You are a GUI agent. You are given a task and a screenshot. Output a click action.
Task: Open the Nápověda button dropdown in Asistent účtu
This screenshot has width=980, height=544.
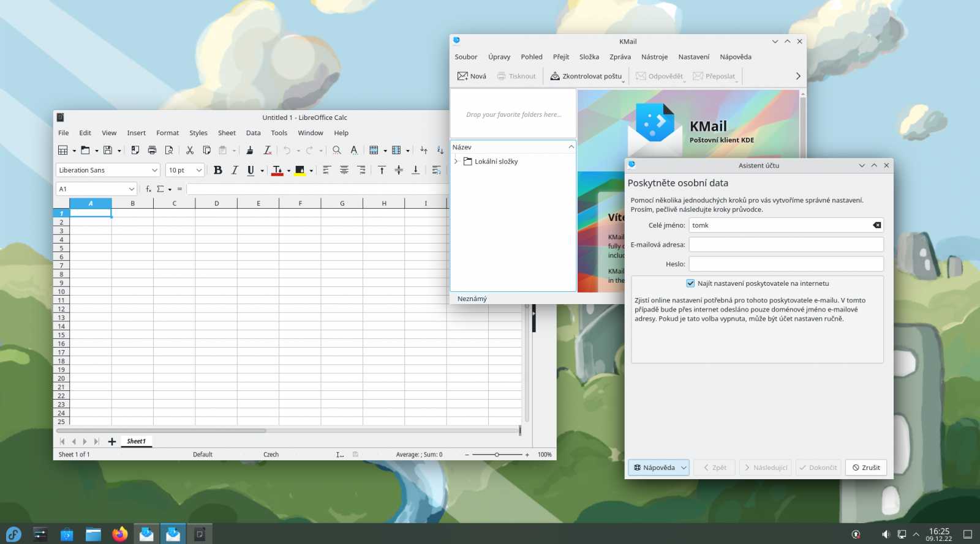click(684, 468)
